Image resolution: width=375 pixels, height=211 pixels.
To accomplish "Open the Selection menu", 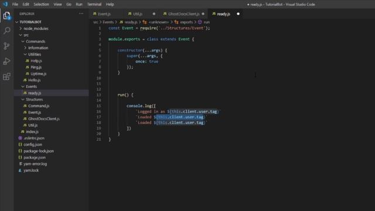I will tap(41, 4).
